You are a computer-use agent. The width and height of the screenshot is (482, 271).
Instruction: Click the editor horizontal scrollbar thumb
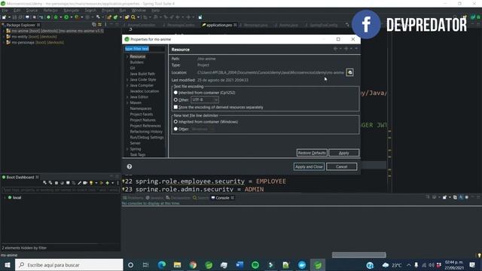point(358,255)
